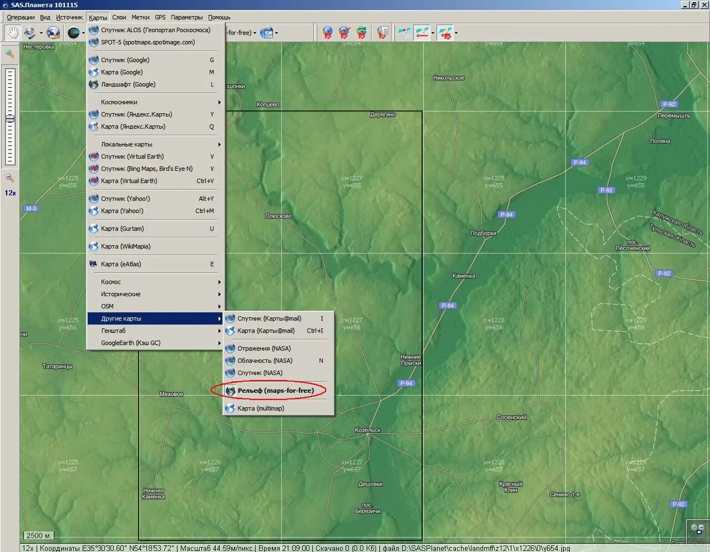
Task: Toggle GPS track display icon
Action: coord(422,33)
